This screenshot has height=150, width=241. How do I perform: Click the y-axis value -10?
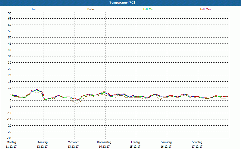pos(9,113)
